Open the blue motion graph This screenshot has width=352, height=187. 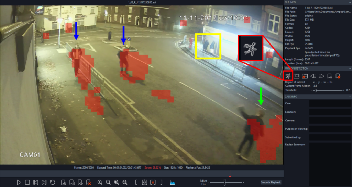coord(173,182)
